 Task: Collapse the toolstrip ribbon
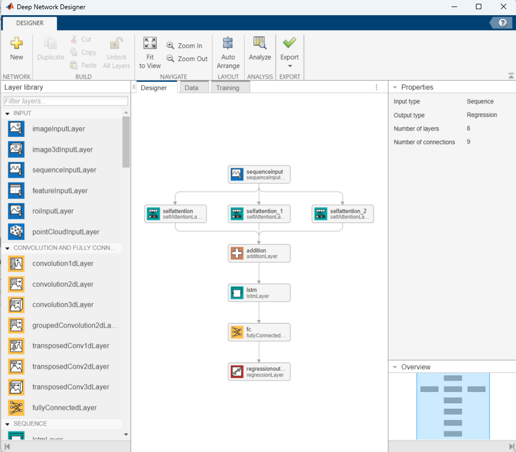point(511,76)
